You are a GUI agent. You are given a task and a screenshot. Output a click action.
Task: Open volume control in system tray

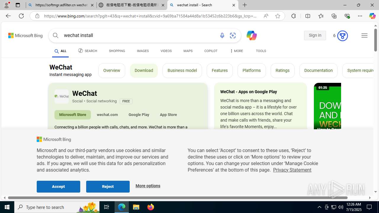(x=341, y=207)
